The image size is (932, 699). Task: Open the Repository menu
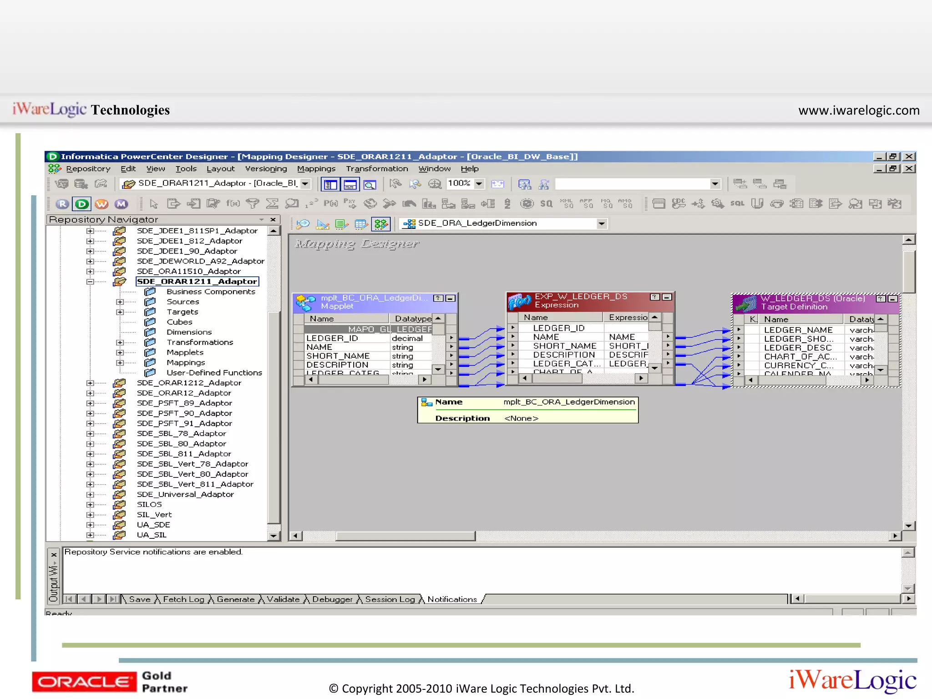(x=88, y=169)
